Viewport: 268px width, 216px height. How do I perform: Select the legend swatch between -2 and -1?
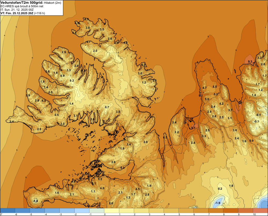[x=82, y=210]
